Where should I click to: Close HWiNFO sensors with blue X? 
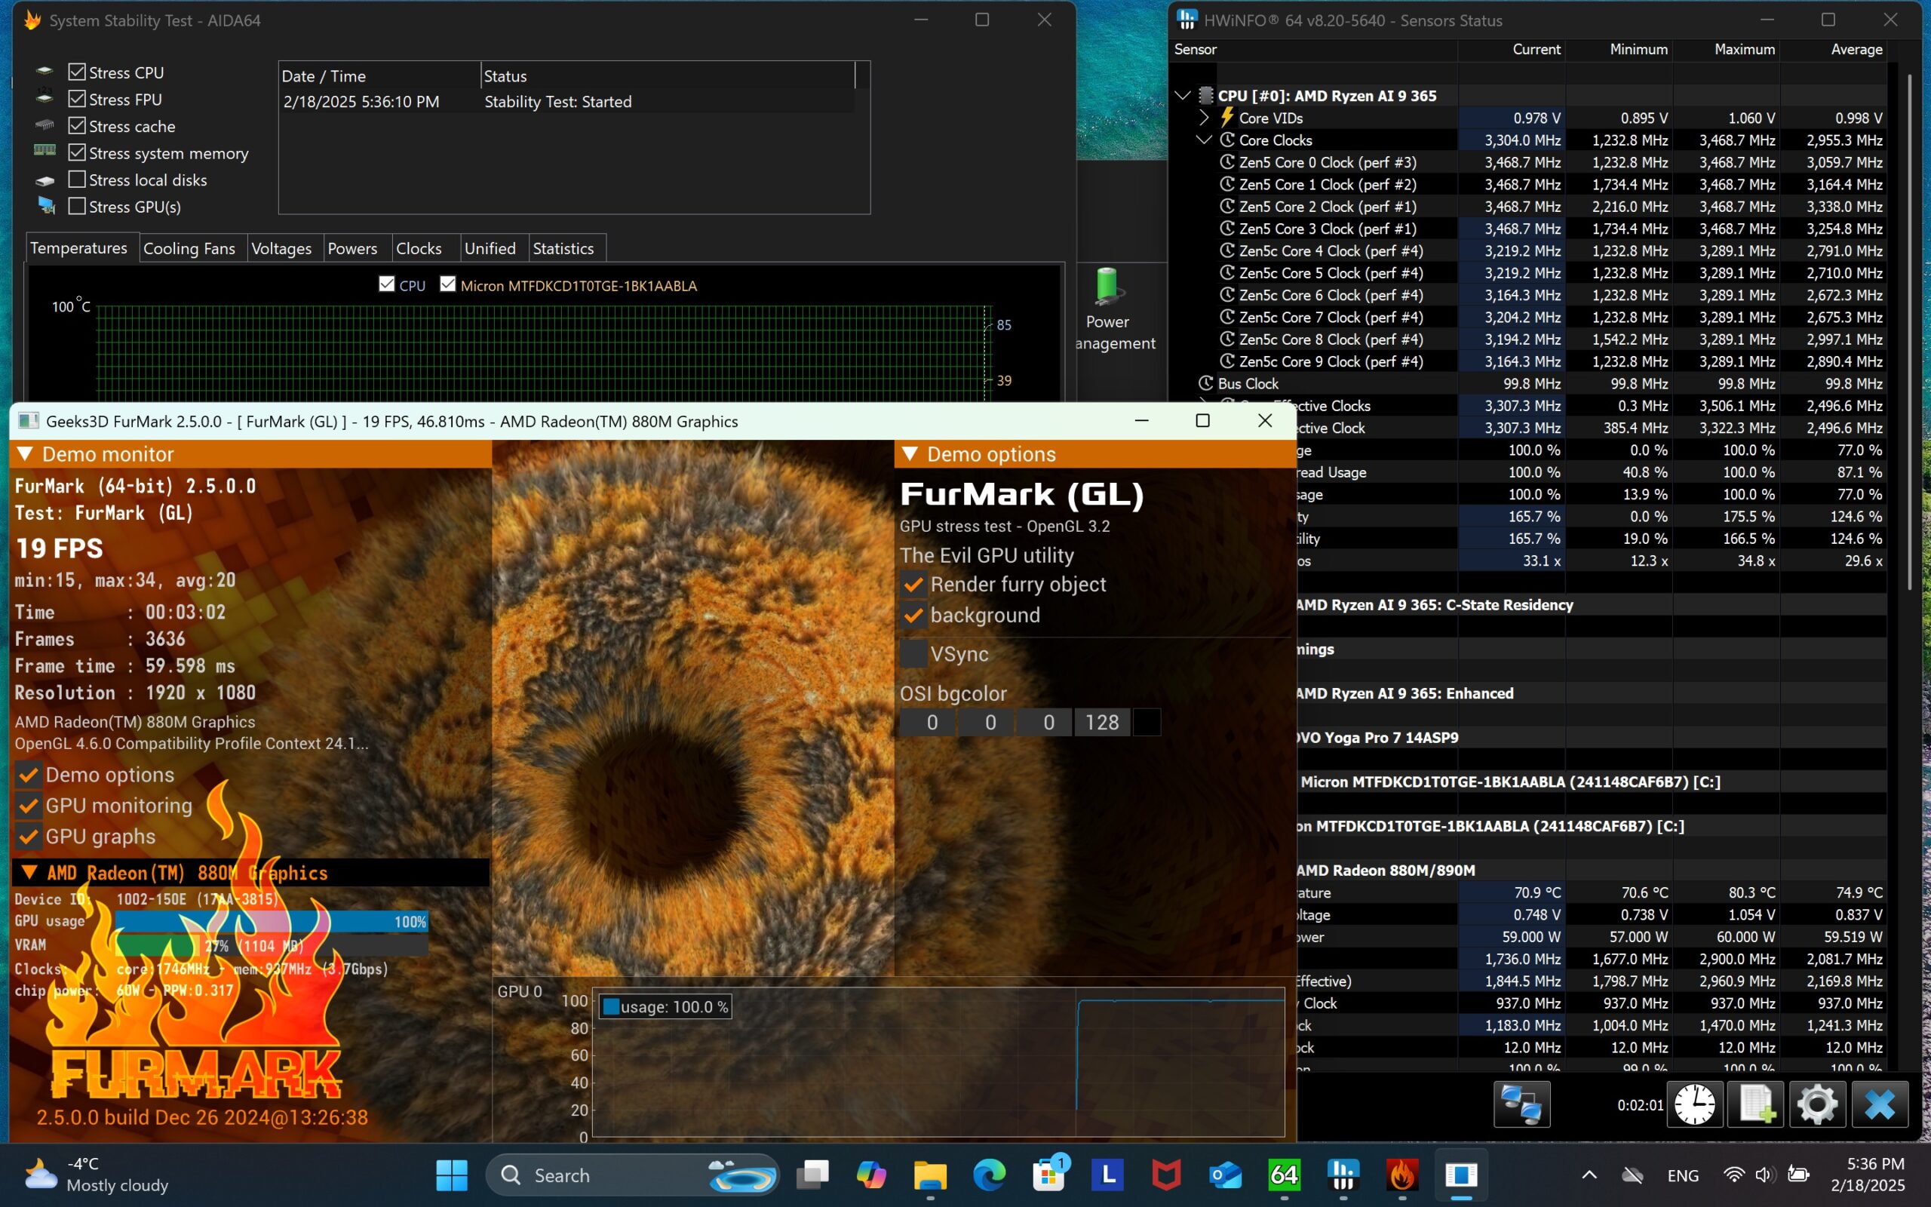1879,1105
